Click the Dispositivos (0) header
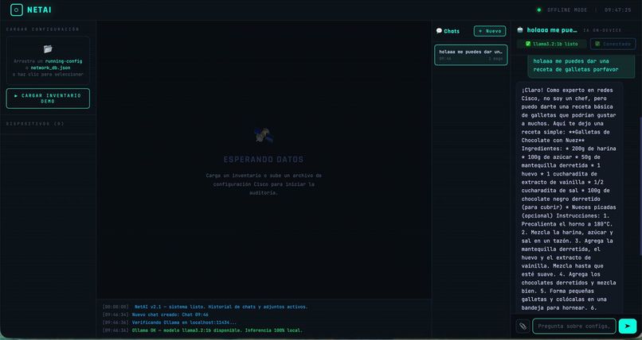The image size is (642, 340). point(35,124)
